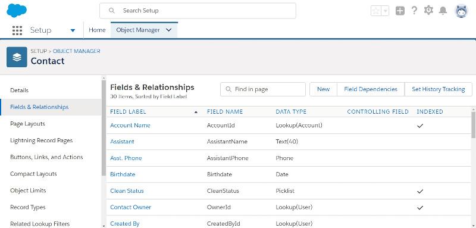Screen dimensions: 476x228
Task: Open the favorites list dropdown arrow
Action: [385, 11]
